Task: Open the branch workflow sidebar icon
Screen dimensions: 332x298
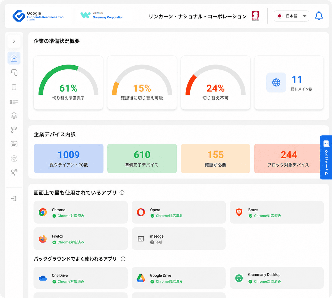Action: tap(14, 130)
